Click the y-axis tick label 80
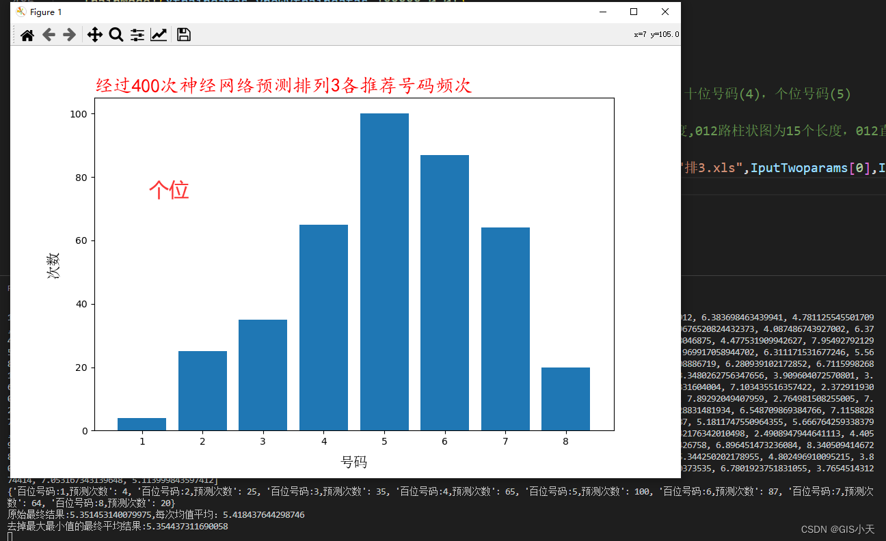The height and width of the screenshot is (541, 886). pos(83,178)
